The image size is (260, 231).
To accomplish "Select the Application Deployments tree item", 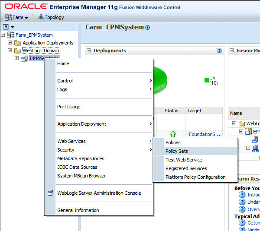I will 48,43.
